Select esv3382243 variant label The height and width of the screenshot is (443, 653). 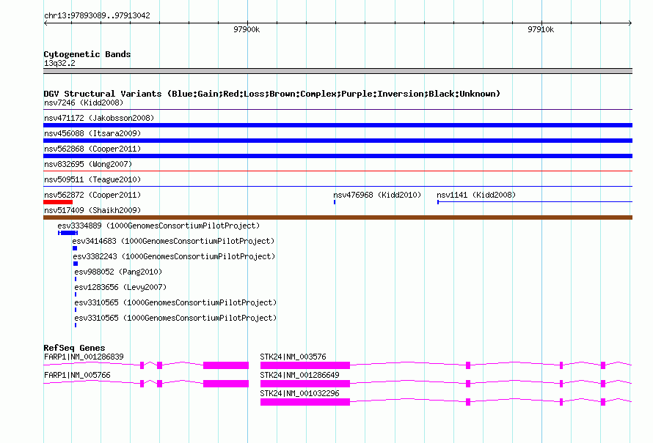(174, 256)
